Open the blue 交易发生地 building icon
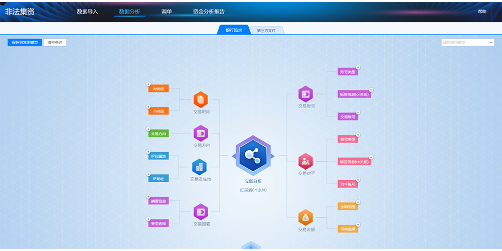Image resolution: width=502 pixels, height=251 pixels. coord(200,167)
